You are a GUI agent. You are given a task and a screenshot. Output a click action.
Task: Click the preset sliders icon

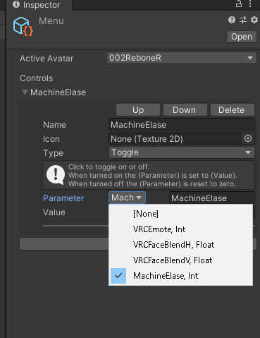(243, 20)
